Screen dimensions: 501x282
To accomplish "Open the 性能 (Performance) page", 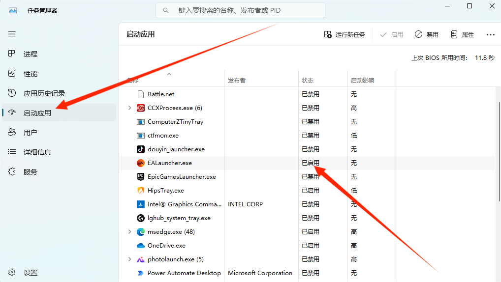I will tap(59, 74).
